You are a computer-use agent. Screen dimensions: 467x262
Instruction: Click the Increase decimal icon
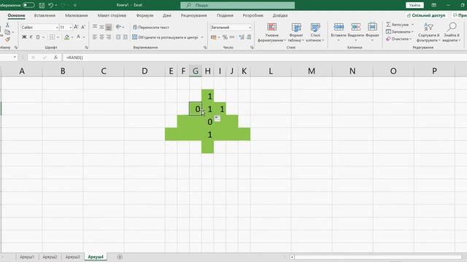point(242,37)
